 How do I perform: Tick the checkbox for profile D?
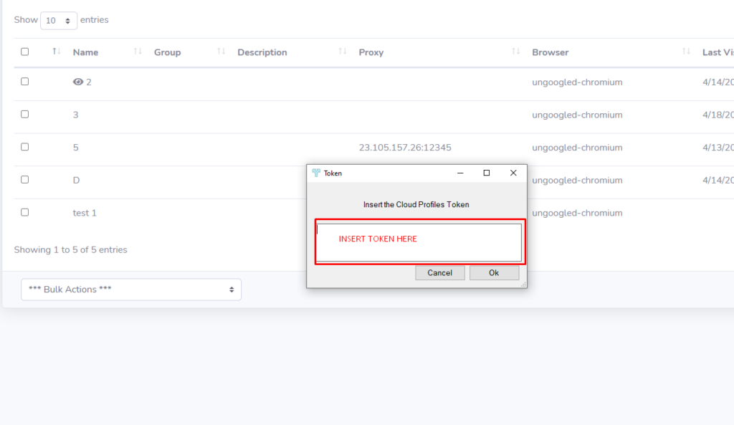tap(25, 180)
